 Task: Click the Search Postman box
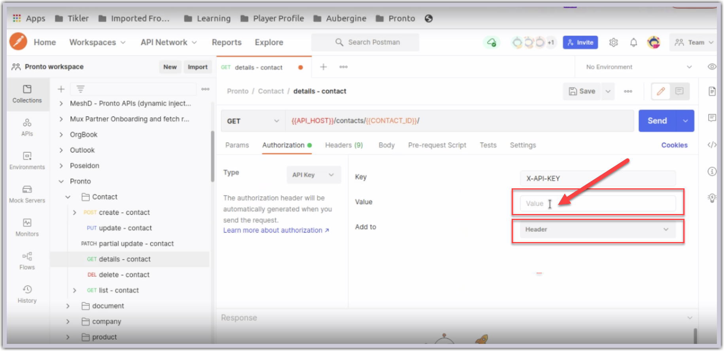coord(365,42)
